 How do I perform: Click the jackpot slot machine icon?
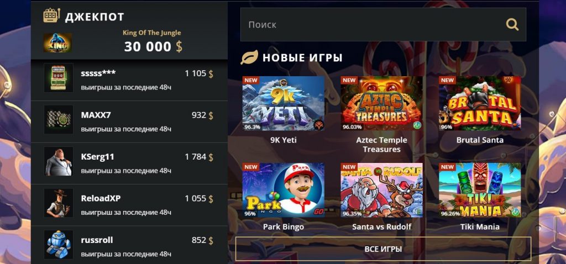51,15
